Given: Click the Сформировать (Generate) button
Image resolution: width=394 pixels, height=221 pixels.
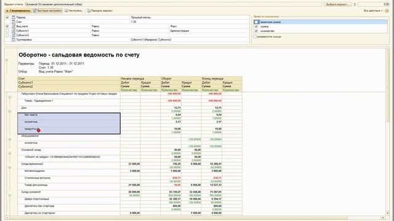Looking at the screenshot, I should pyautogui.click(x=18, y=11).
